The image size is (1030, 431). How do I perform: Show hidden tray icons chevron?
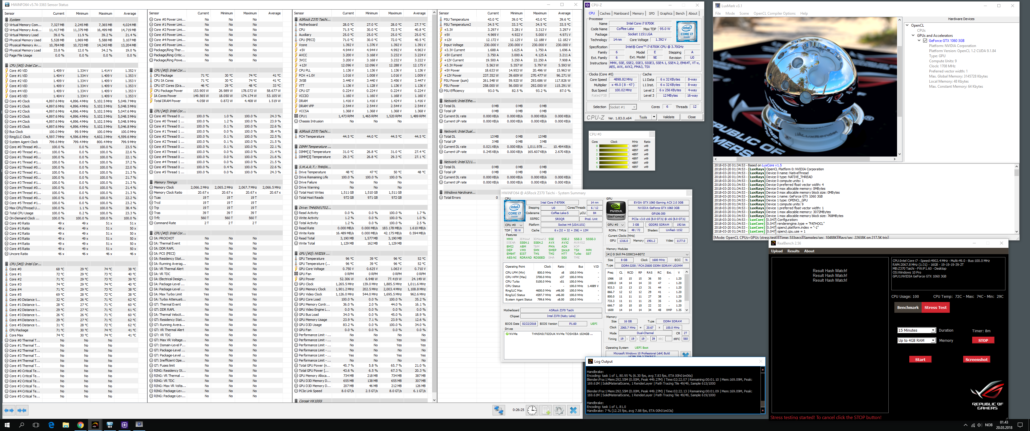tap(965, 425)
